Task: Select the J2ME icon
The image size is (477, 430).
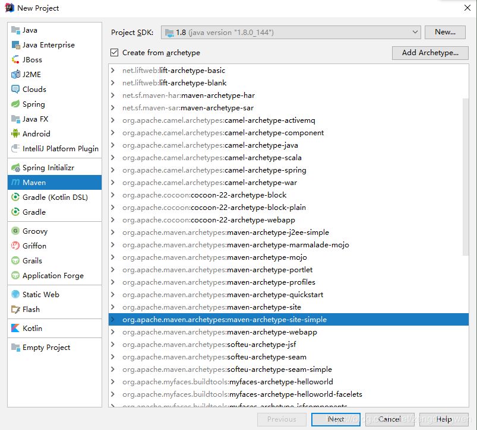Action: (x=15, y=74)
